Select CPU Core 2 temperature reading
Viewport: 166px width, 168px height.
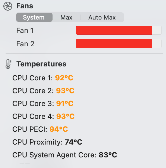click(x=43, y=91)
